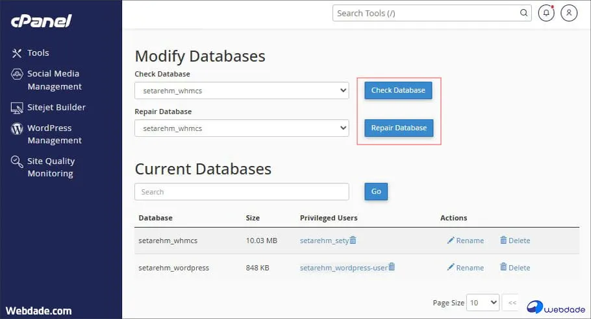Click the Go search button
Screen dimensions: 591x319
[x=376, y=191]
